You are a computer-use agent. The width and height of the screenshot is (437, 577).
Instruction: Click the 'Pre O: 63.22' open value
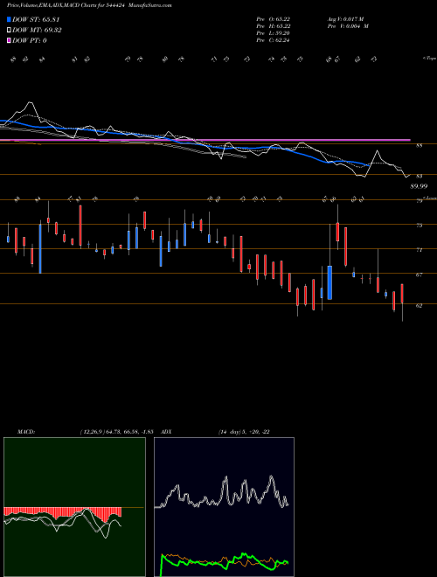pyautogui.click(x=273, y=18)
